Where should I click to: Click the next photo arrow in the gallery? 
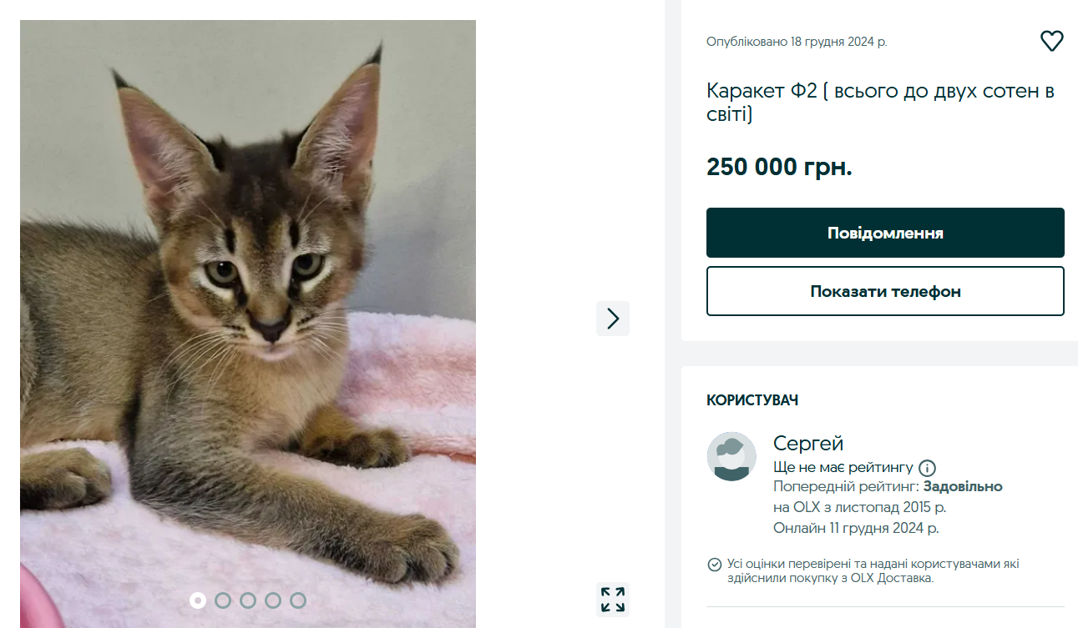[612, 319]
